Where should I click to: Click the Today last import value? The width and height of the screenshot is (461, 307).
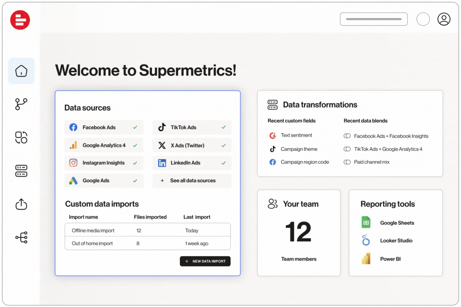pos(192,231)
